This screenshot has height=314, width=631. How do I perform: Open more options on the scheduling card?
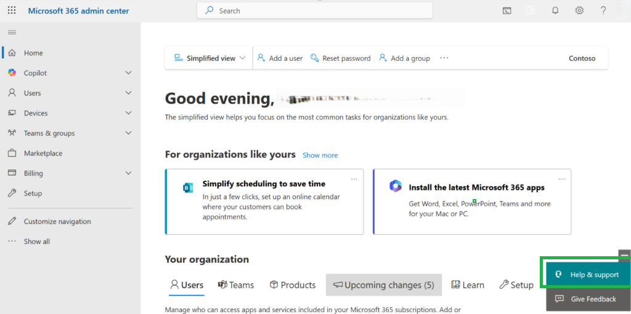coord(354,179)
